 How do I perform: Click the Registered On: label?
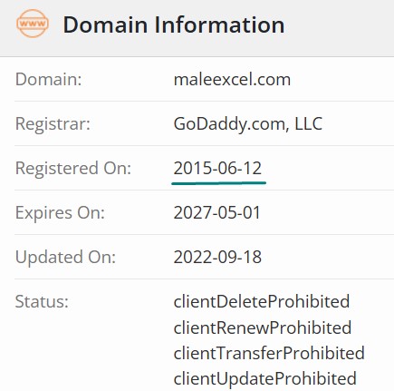(73, 168)
